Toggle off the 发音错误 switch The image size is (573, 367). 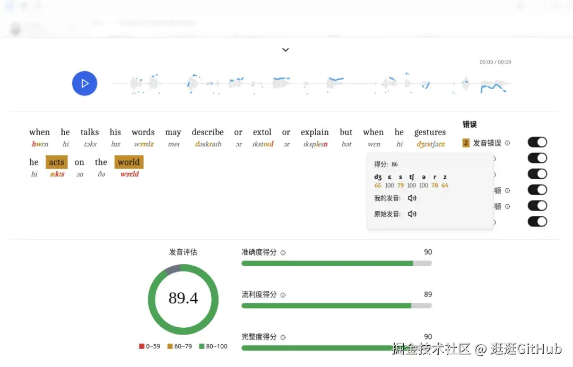coord(537,142)
